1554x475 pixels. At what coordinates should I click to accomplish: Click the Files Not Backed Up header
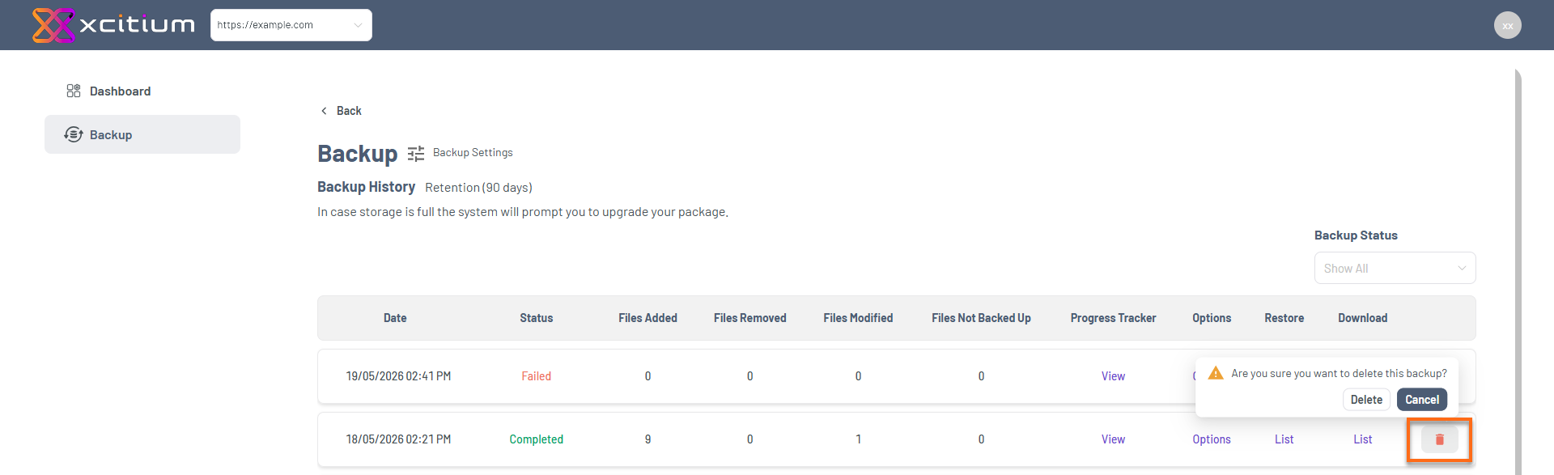pyautogui.click(x=981, y=318)
